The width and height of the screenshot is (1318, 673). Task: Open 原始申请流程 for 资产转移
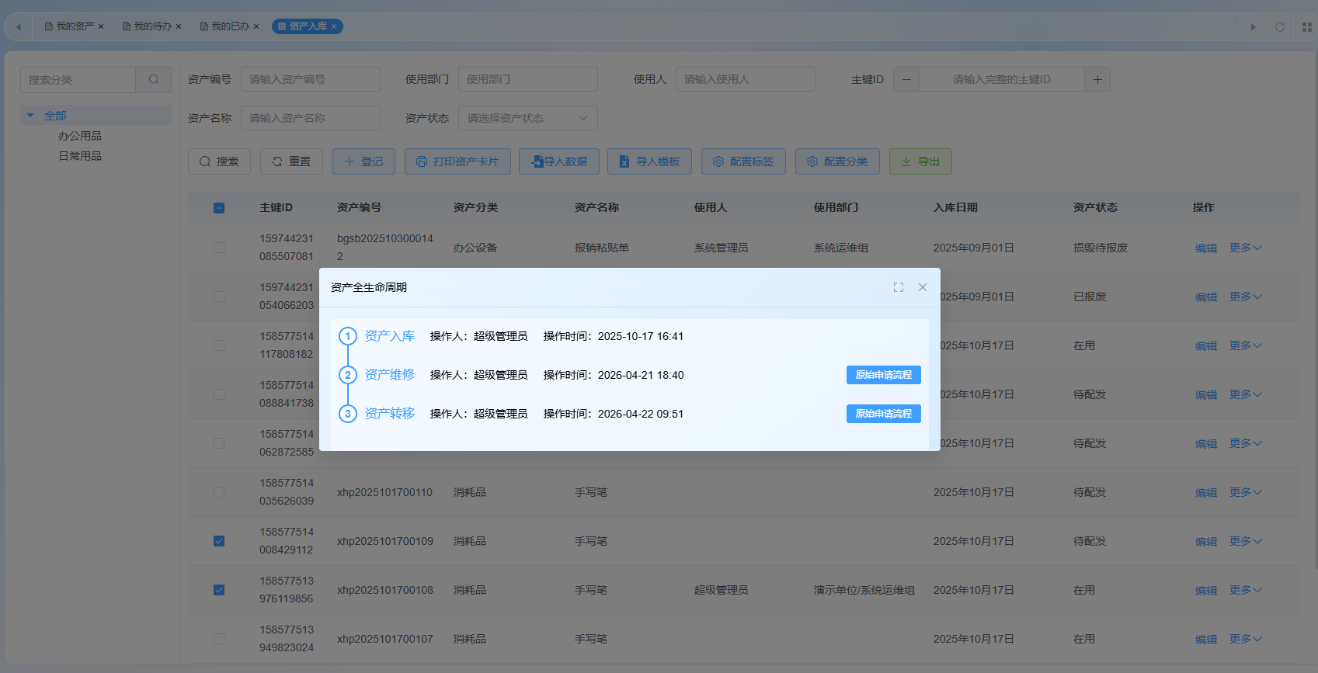(884, 414)
